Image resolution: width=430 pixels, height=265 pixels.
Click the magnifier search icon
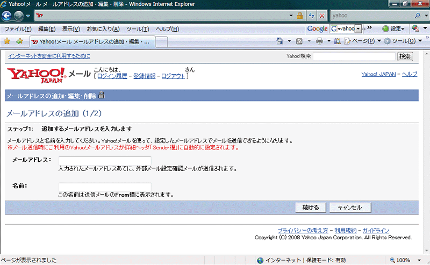(418, 16)
